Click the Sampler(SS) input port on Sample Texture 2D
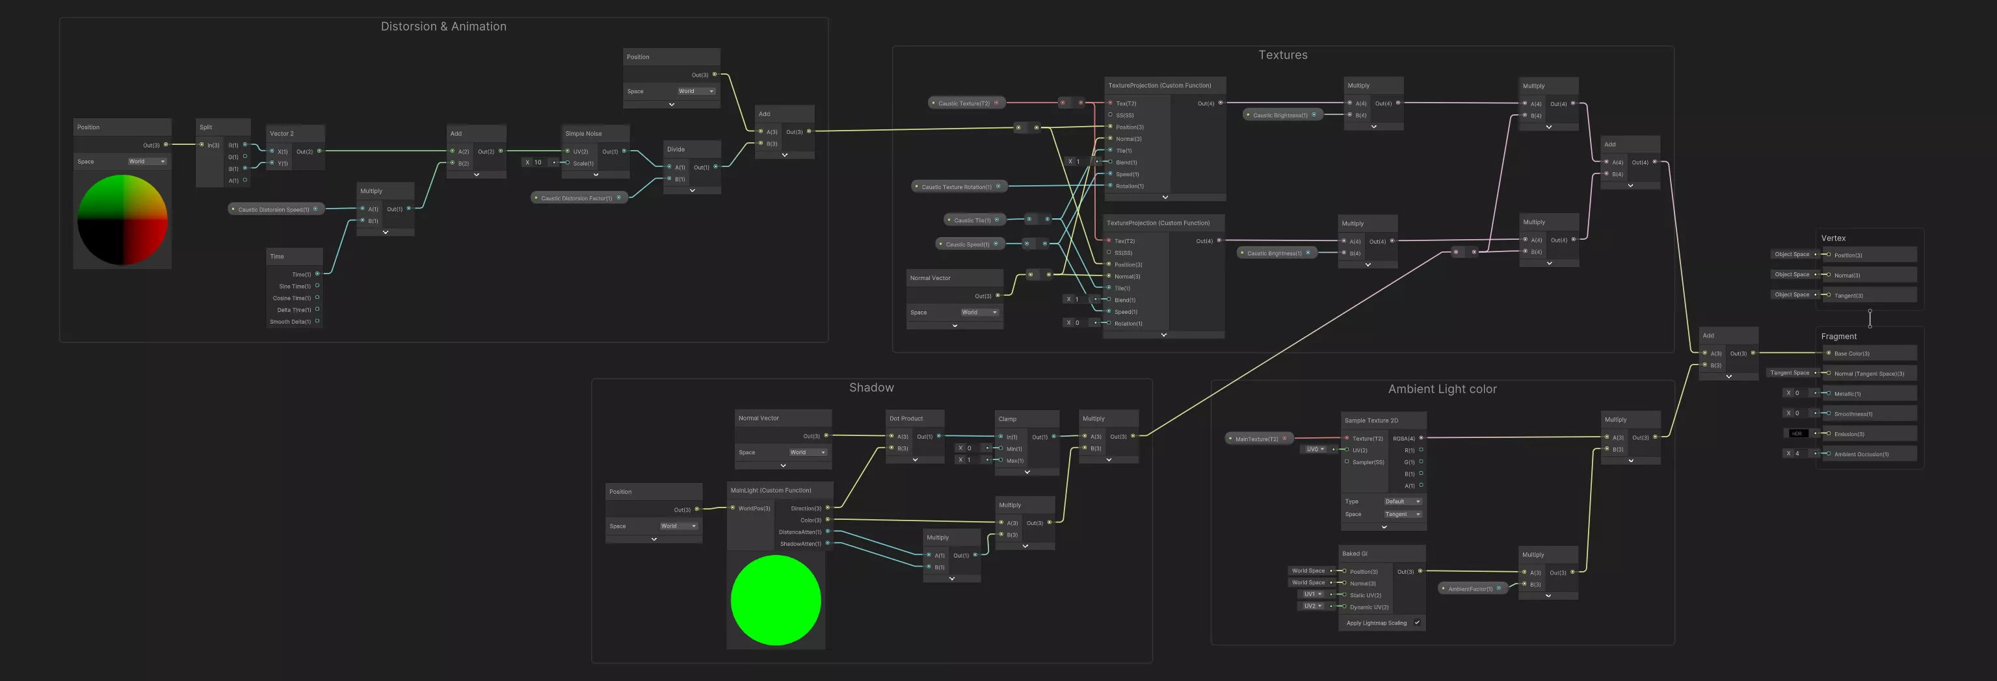 tap(1347, 462)
